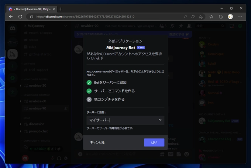Toggle microphone mute in user panel
This screenshot has width=251, height=168.
(52, 158)
